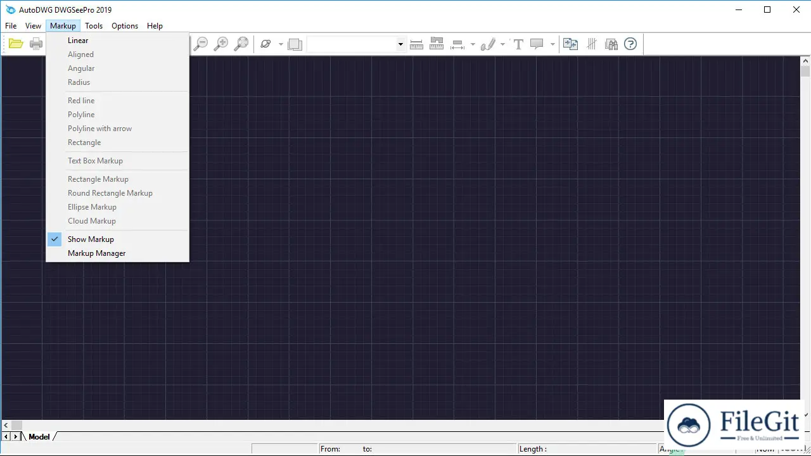This screenshot has height=456, width=811.
Task: Click the compare drawings icon
Action: 571,44
